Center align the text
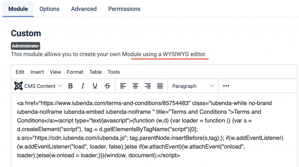The height and width of the screenshot is (167, 299). click(135, 86)
